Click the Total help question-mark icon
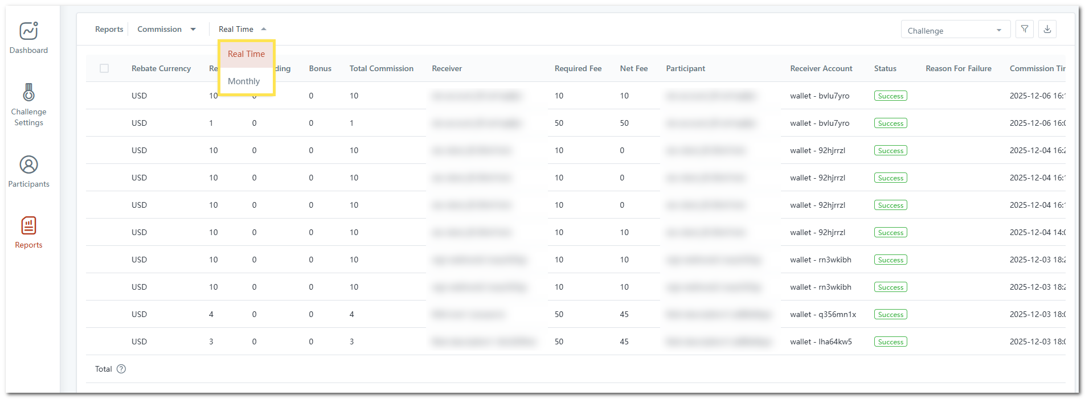Viewport: 1085px width, 399px height. (x=121, y=369)
